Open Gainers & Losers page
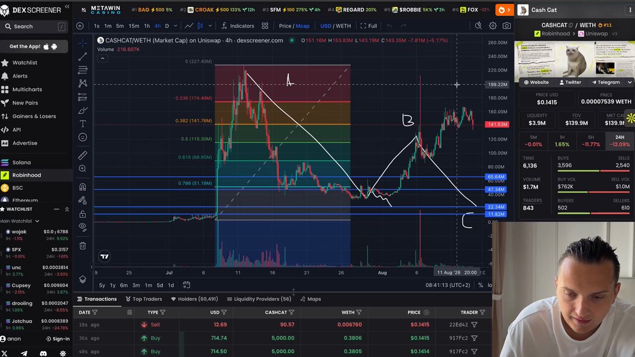The height and width of the screenshot is (357, 635). pos(34,116)
